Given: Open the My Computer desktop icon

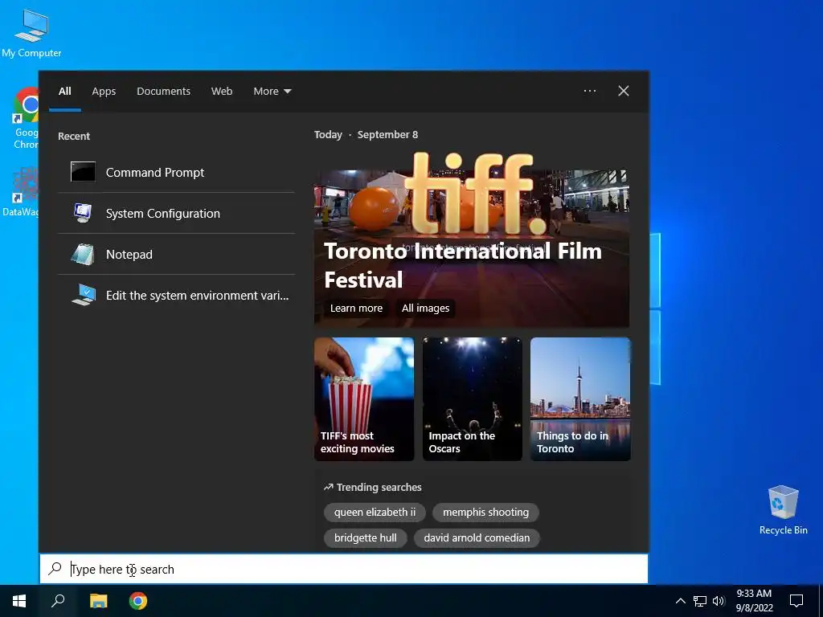Looking at the screenshot, I should pyautogui.click(x=31, y=34).
